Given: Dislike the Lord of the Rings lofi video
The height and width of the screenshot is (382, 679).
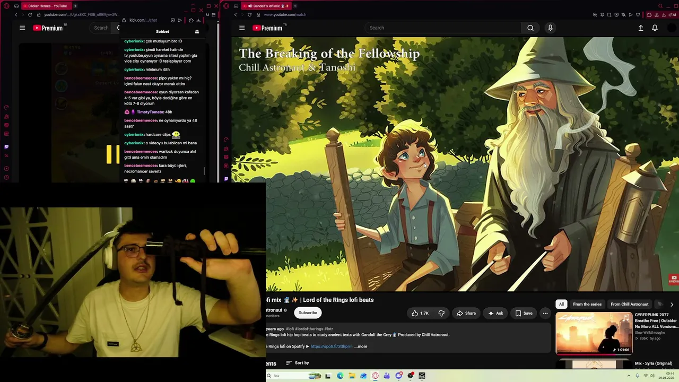Looking at the screenshot, I should (x=441, y=313).
